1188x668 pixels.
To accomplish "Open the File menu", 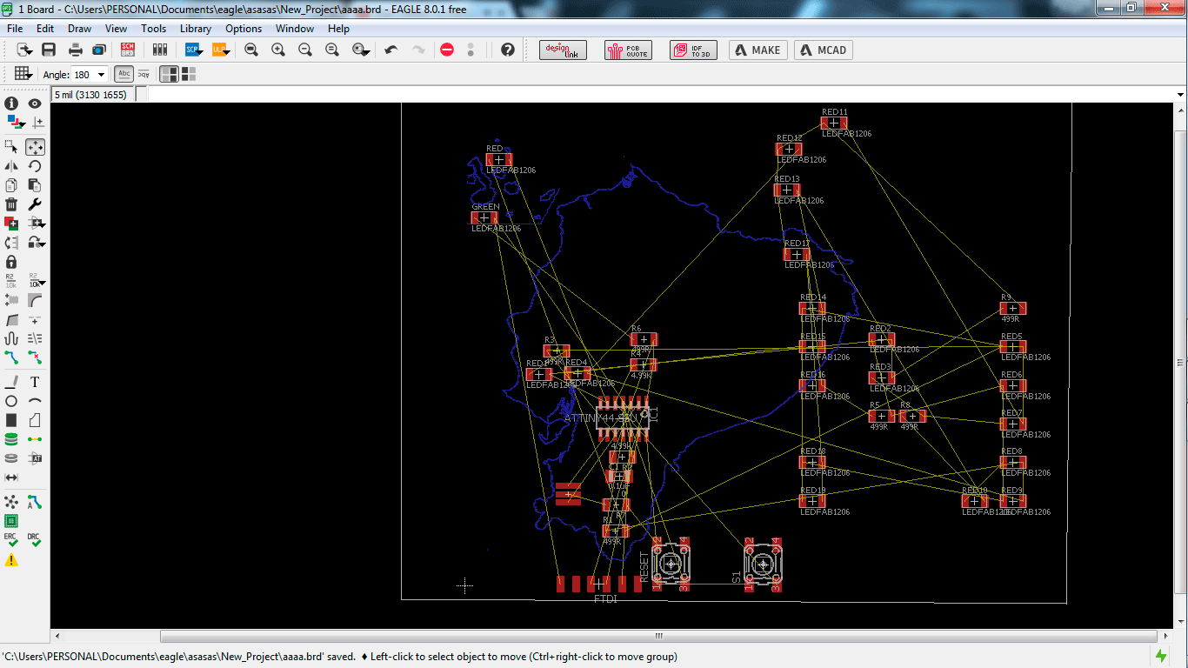I will (x=15, y=28).
